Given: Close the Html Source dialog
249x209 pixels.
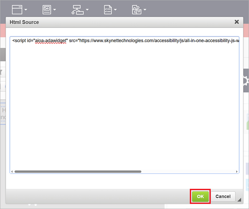Looking at the screenshot, I should (236, 22).
